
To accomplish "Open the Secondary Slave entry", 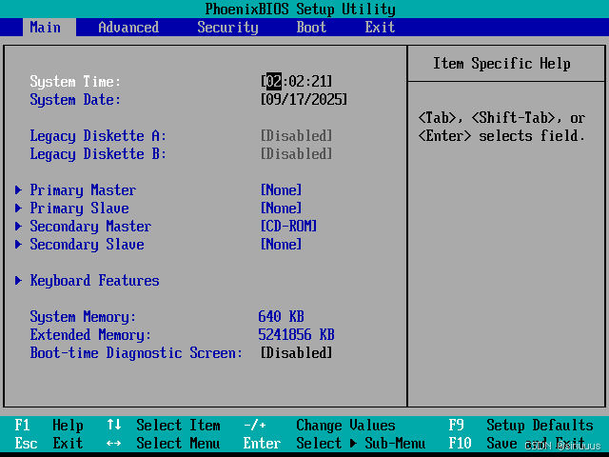I will point(87,245).
